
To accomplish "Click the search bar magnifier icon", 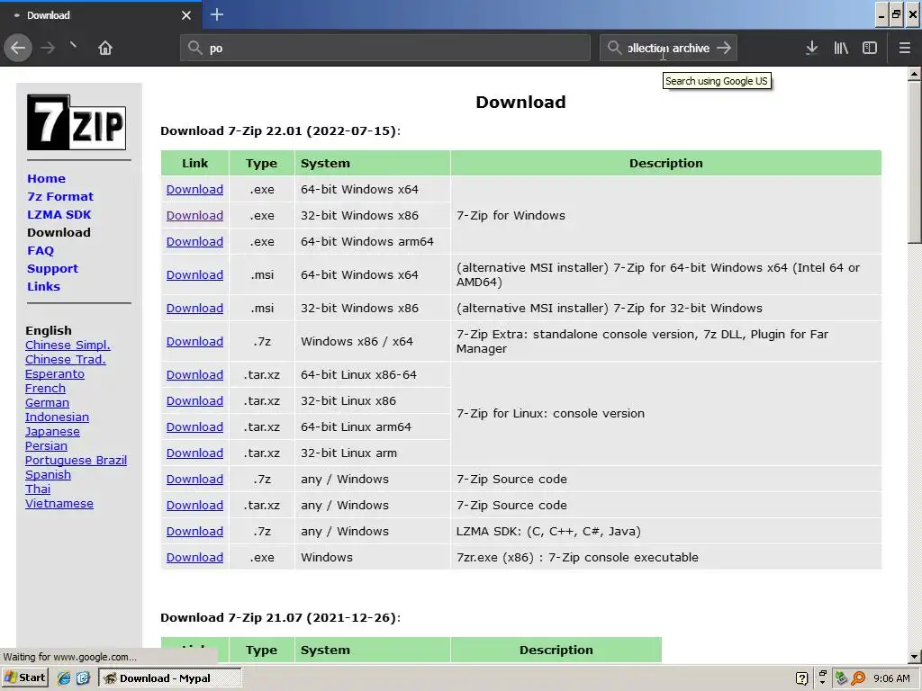I will 614,48.
